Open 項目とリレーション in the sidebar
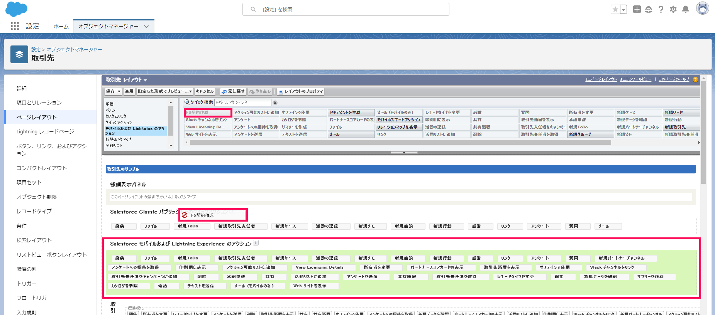The width and height of the screenshot is (715, 316). [x=39, y=103]
